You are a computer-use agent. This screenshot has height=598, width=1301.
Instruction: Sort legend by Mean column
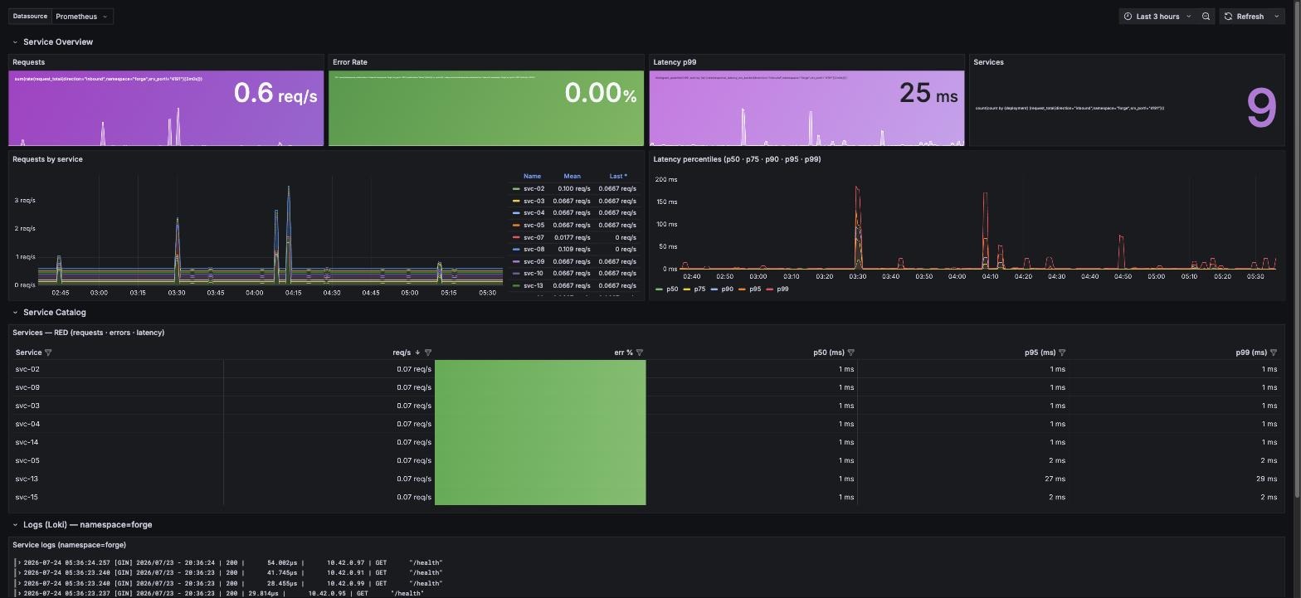[573, 177]
